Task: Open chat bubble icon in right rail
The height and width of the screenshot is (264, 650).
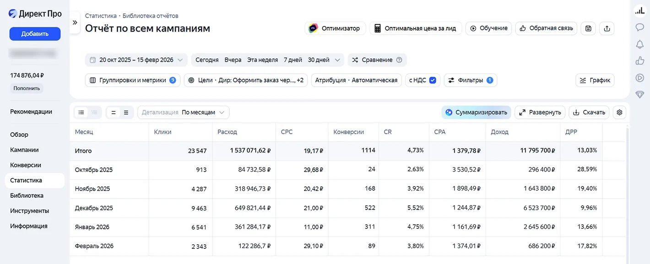Action: 639,27
